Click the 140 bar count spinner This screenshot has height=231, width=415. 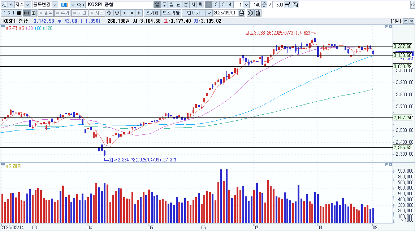point(264,5)
